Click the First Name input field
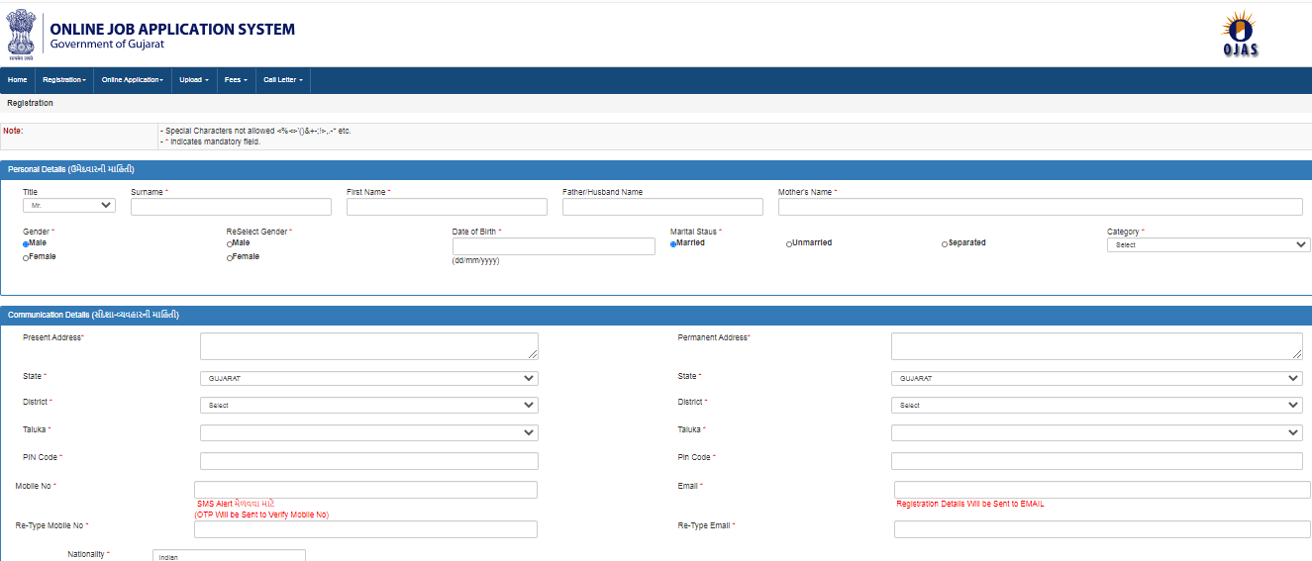 pyautogui.click(x=447, y=207)
